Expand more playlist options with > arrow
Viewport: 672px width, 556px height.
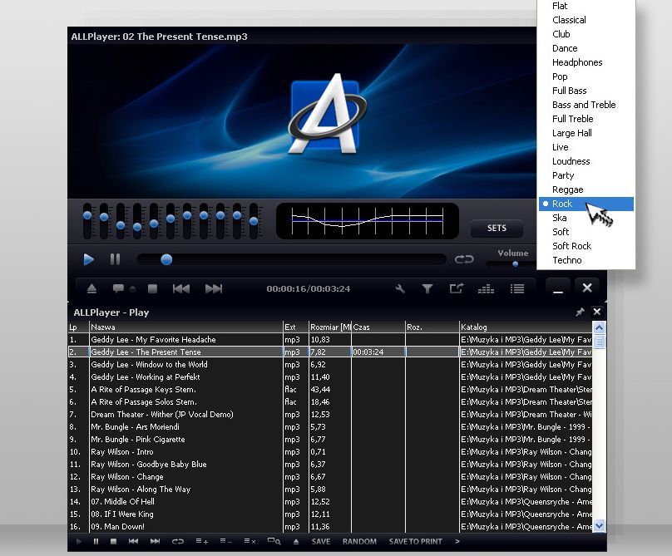click(x=457, y=542)
